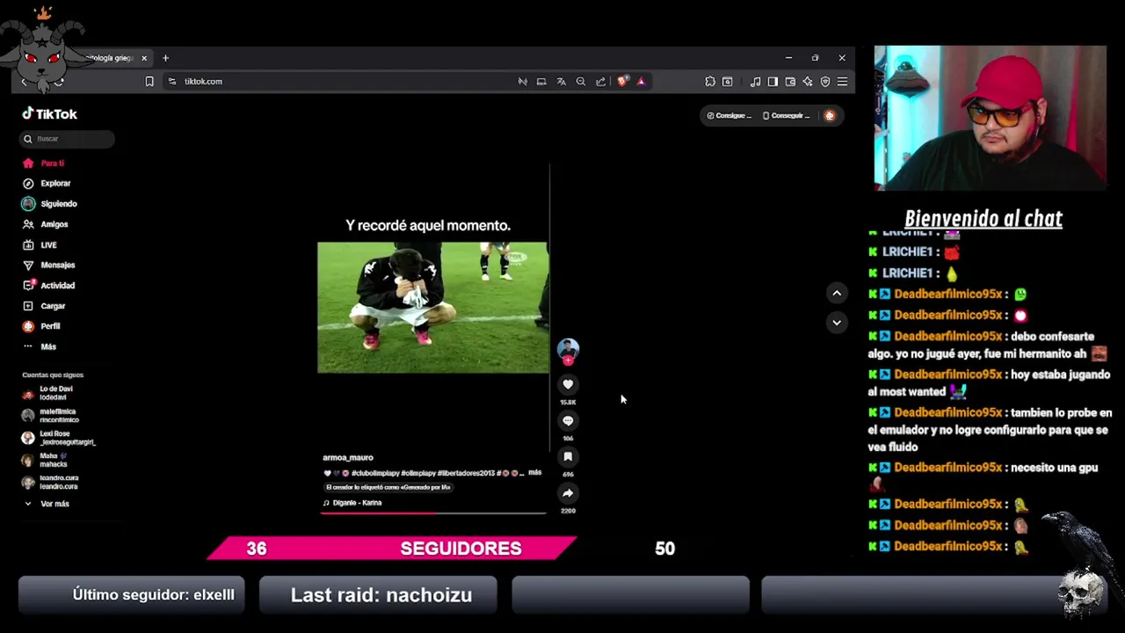Click the media control music note icon
The height and width of the screenshot is (633, 1125).
755,82
